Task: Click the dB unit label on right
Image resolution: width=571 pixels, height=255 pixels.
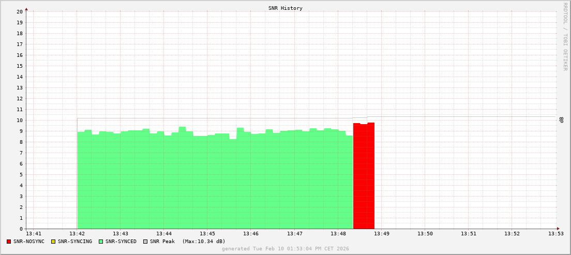Action: [x=561, y=120]
